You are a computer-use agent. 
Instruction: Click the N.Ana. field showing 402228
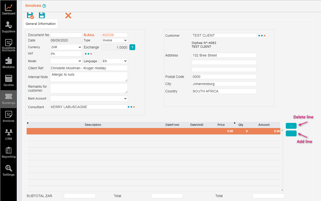115,35
